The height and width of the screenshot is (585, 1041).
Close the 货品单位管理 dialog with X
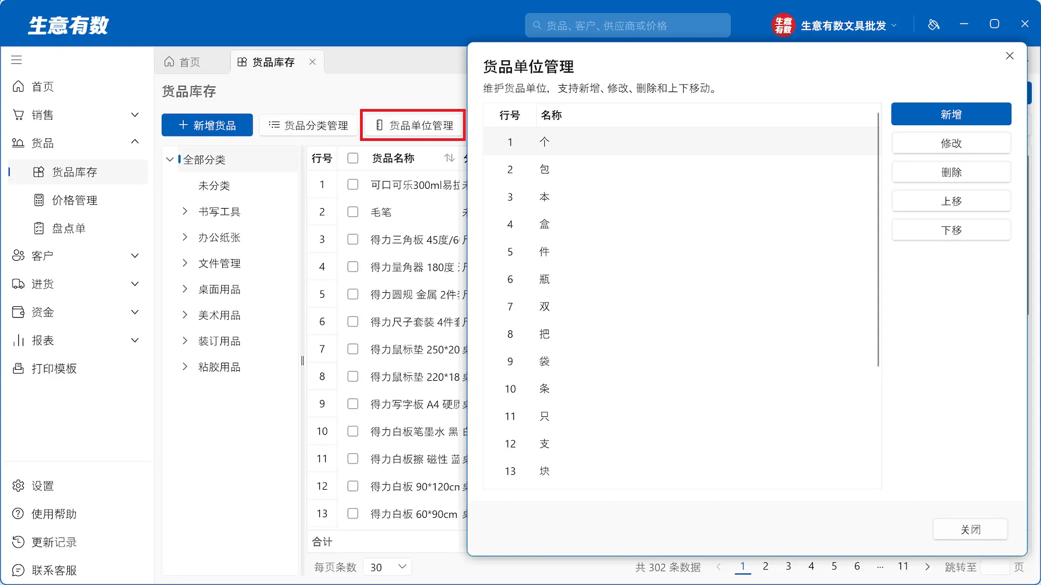point(1010,56)
